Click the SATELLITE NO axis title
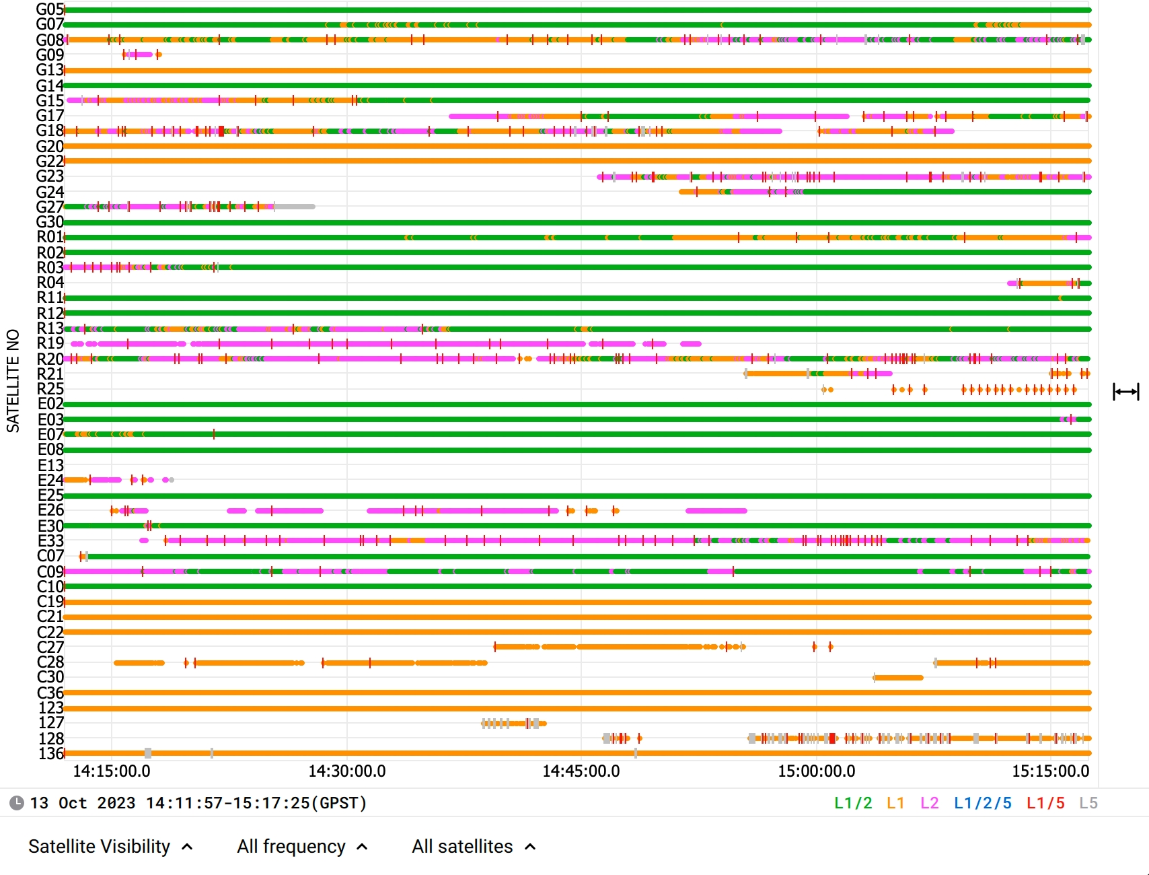1149x875 pixels. (13, 380)
